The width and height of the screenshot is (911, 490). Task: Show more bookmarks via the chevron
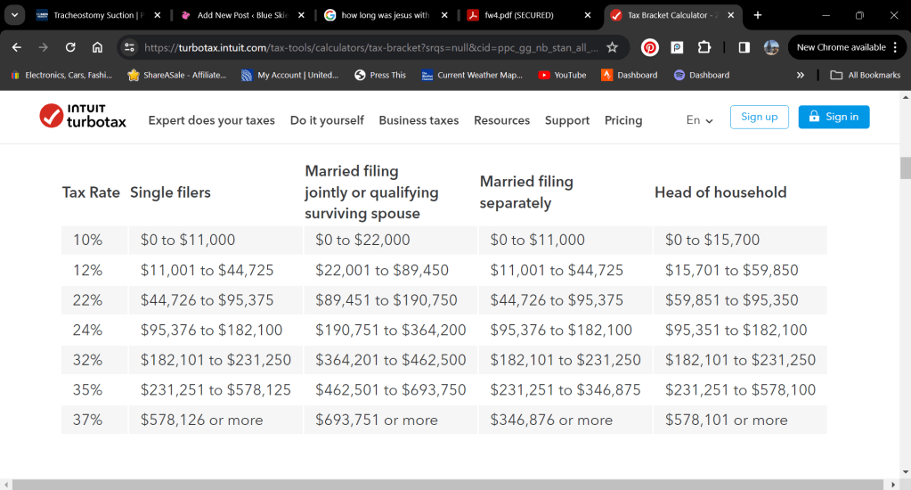point(800,75)
